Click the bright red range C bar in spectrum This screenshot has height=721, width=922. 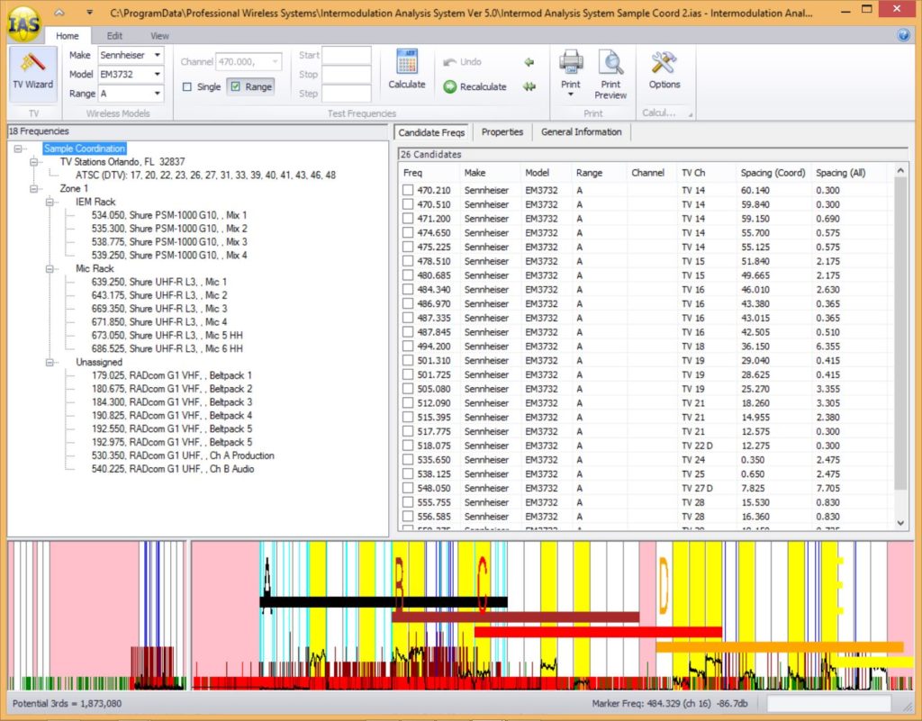tap(598, 632)
